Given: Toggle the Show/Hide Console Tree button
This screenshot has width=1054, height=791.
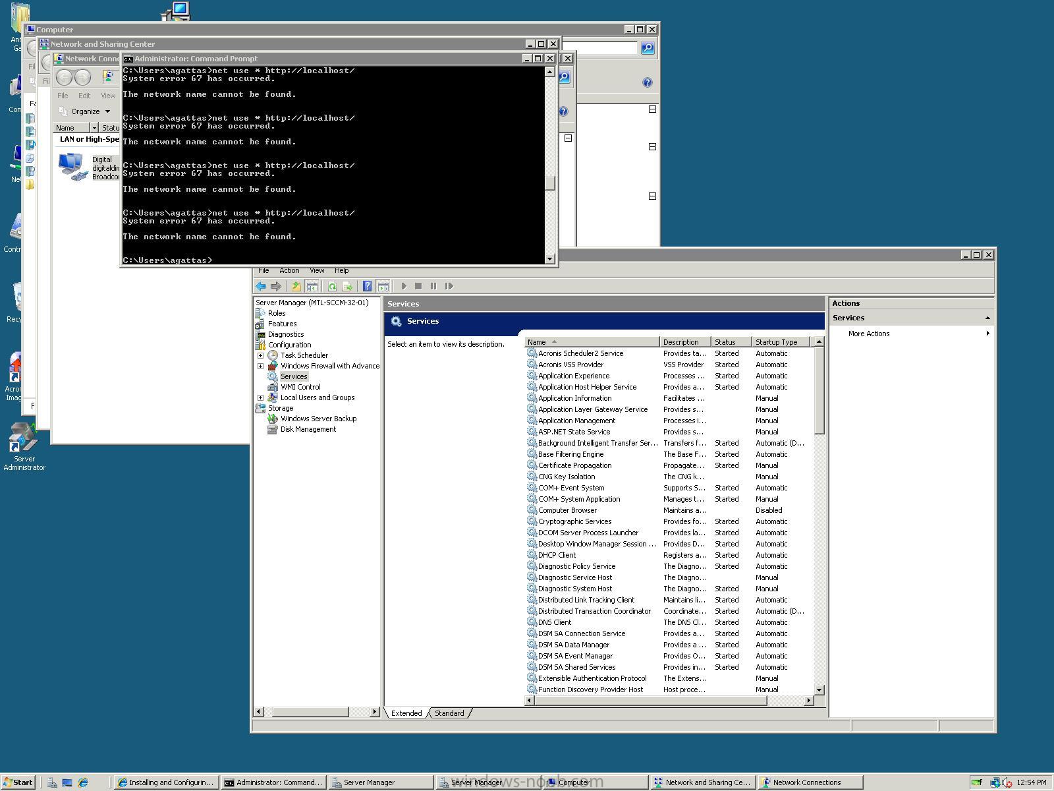Looking at the screenshot, I should (312, 286).
